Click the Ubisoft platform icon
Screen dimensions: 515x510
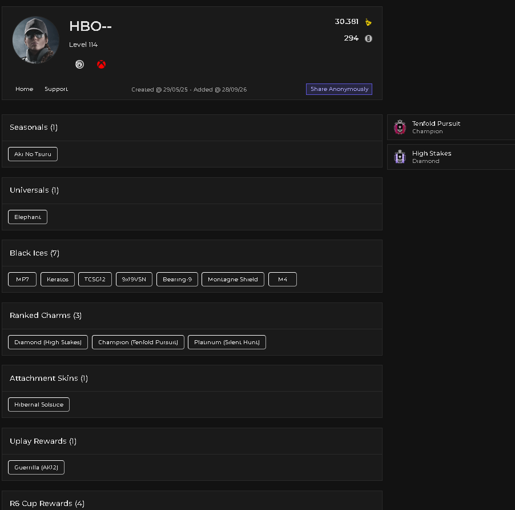(x=79, y=65)
